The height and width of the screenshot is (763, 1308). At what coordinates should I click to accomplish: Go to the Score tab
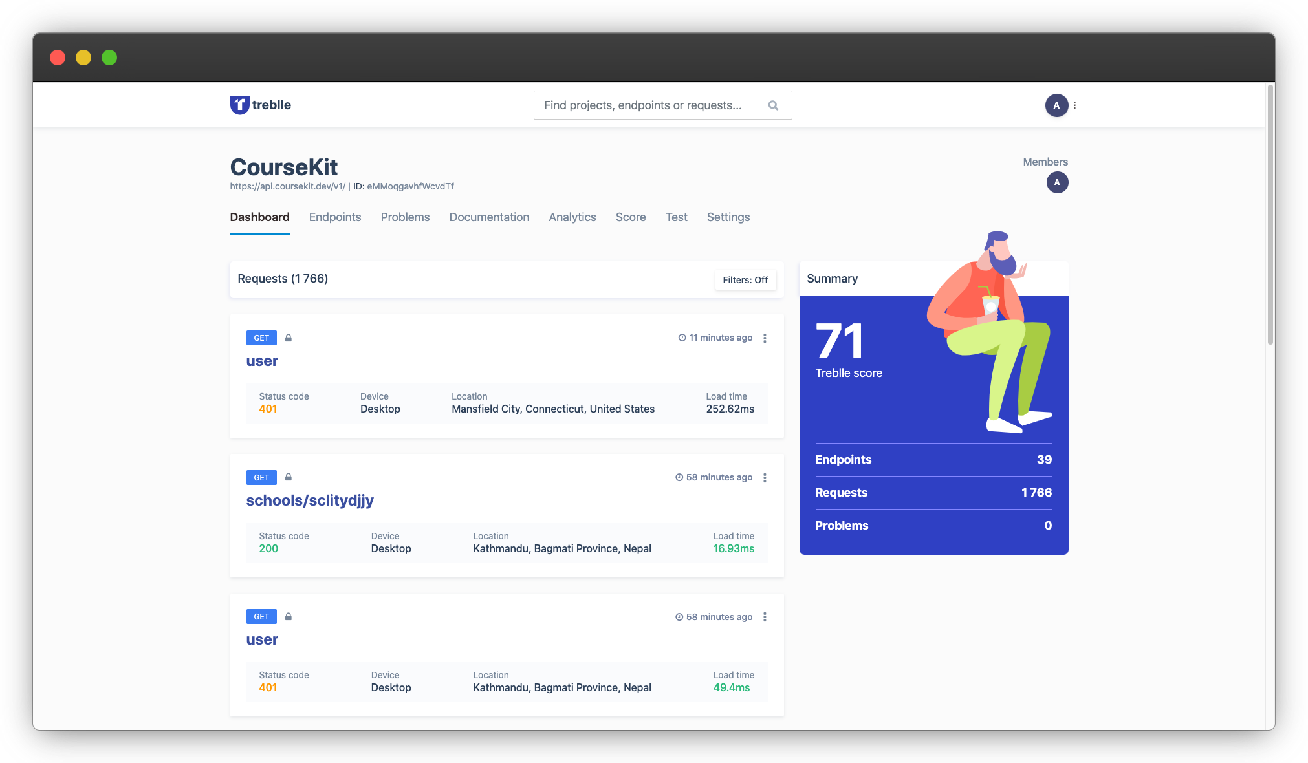[631, 217]
